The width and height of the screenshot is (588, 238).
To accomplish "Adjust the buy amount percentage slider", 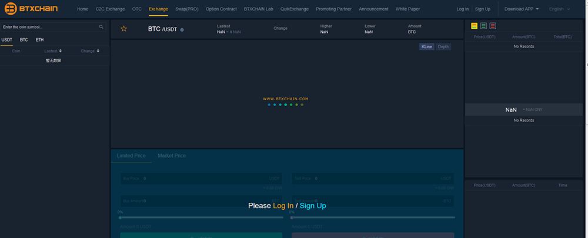I will tap(201, 217).
